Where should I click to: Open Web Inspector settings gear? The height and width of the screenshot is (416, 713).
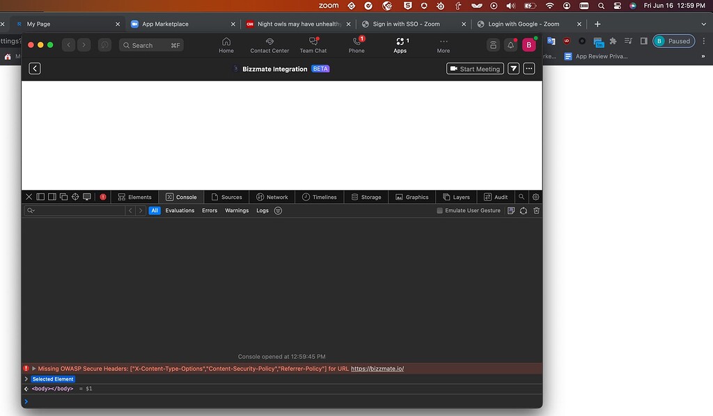tap(535, 197)
